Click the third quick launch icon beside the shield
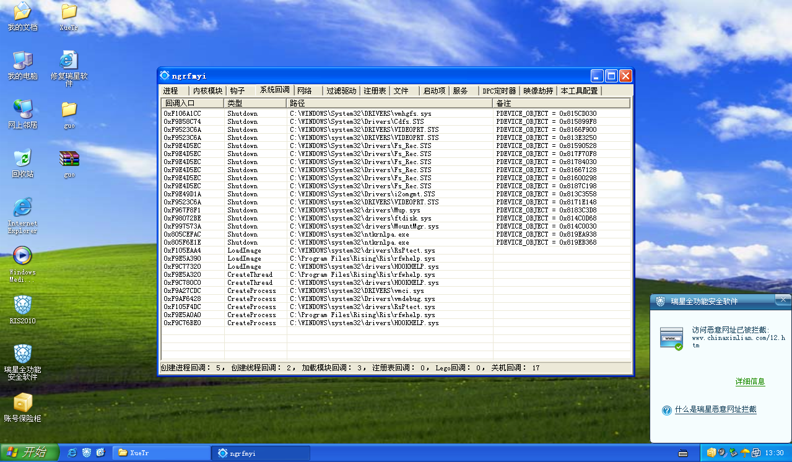This screenshot has width=792, height=462. pos(100,453)
